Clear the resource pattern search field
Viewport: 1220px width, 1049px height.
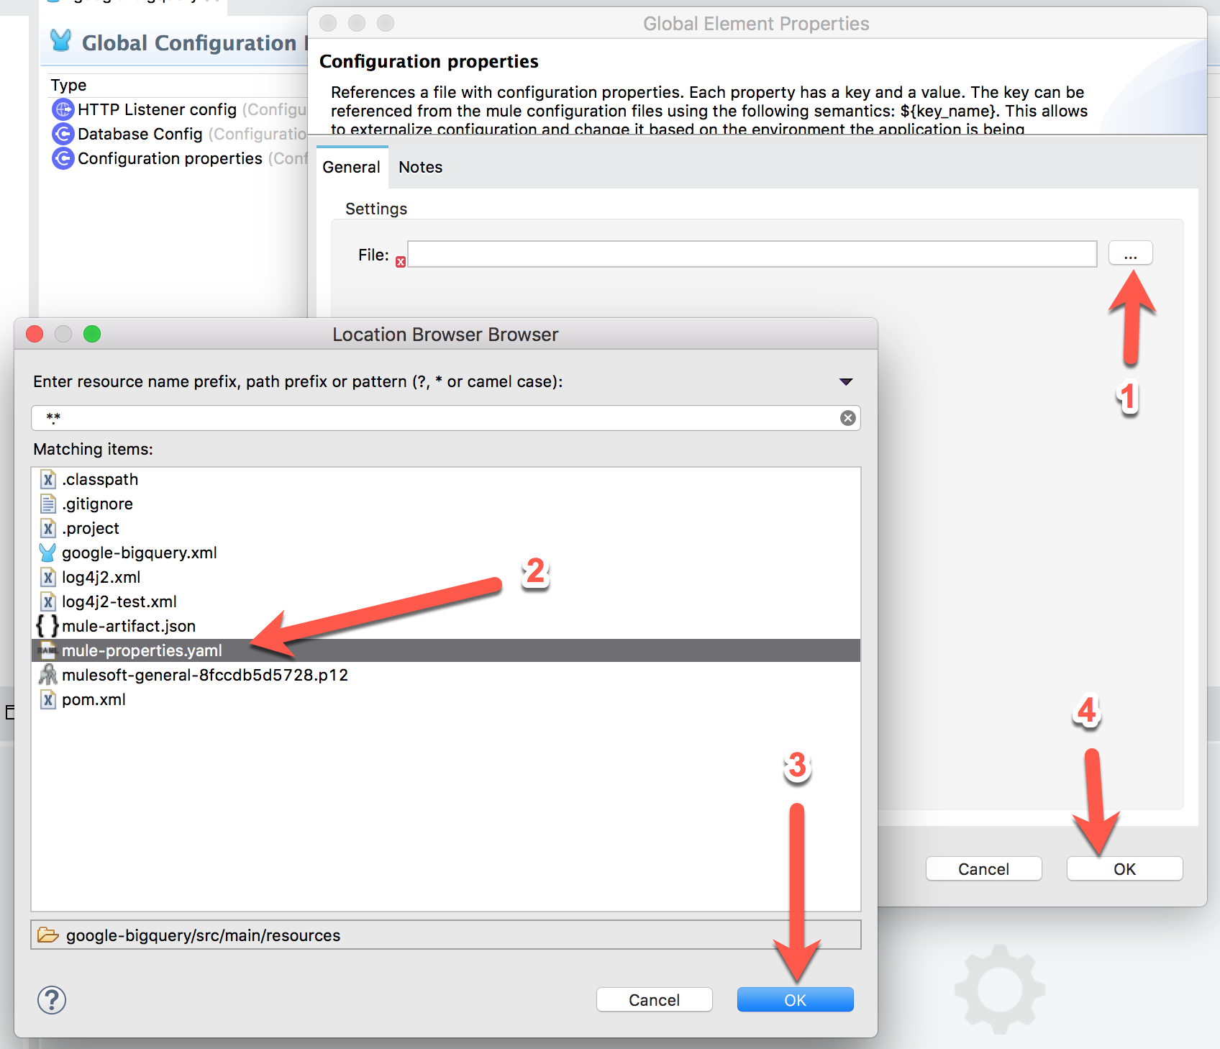tap(848, 418)
